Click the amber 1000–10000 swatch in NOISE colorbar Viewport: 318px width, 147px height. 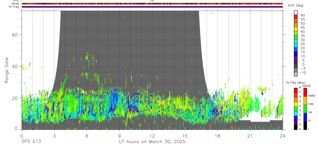pos(305,100)
